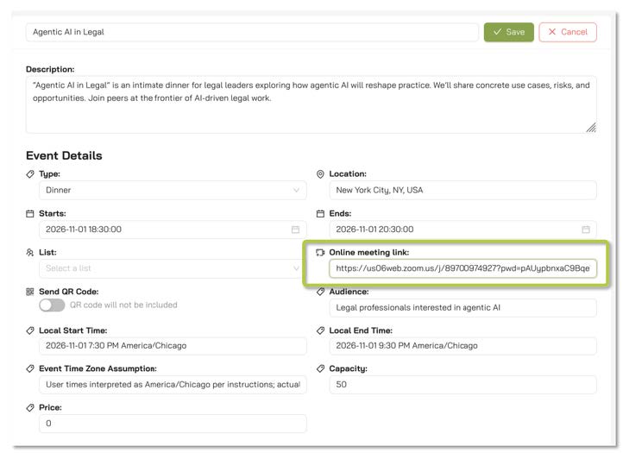This screenshot has width=623, height=453.
Task: Edit the event title field
Action: point(252,32)
